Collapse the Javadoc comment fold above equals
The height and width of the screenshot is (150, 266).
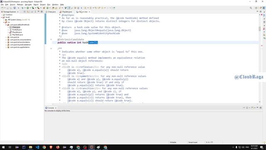(51, 48)
